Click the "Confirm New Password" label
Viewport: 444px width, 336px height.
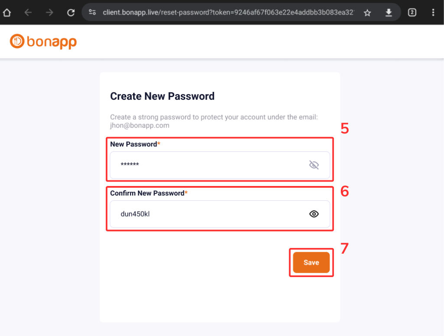pyautogui.click(x=147, y=193)
